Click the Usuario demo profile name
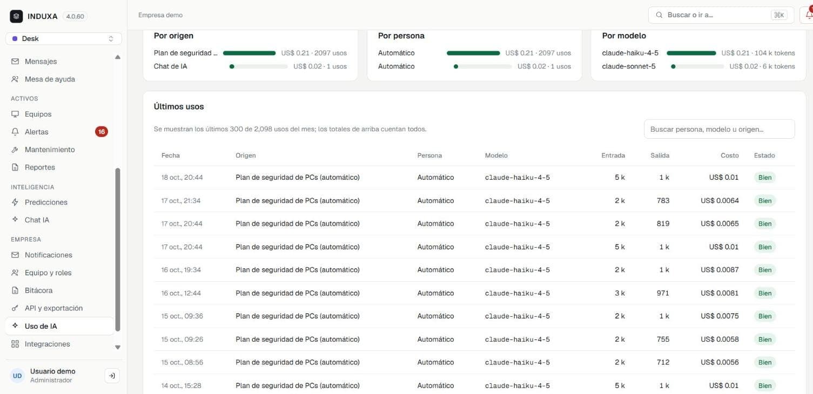 53,371
